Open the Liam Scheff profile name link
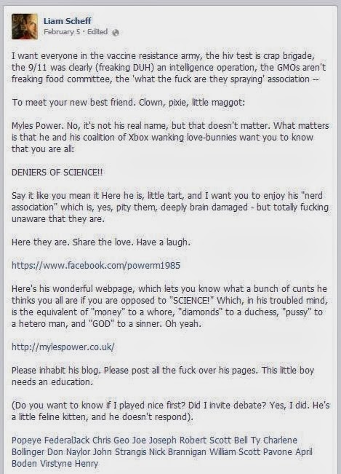This screenshot has width=341, height=474. (68, 21)
